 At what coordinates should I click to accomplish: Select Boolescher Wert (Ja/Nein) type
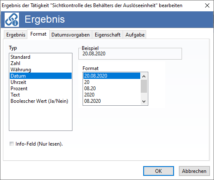(40, 101)
